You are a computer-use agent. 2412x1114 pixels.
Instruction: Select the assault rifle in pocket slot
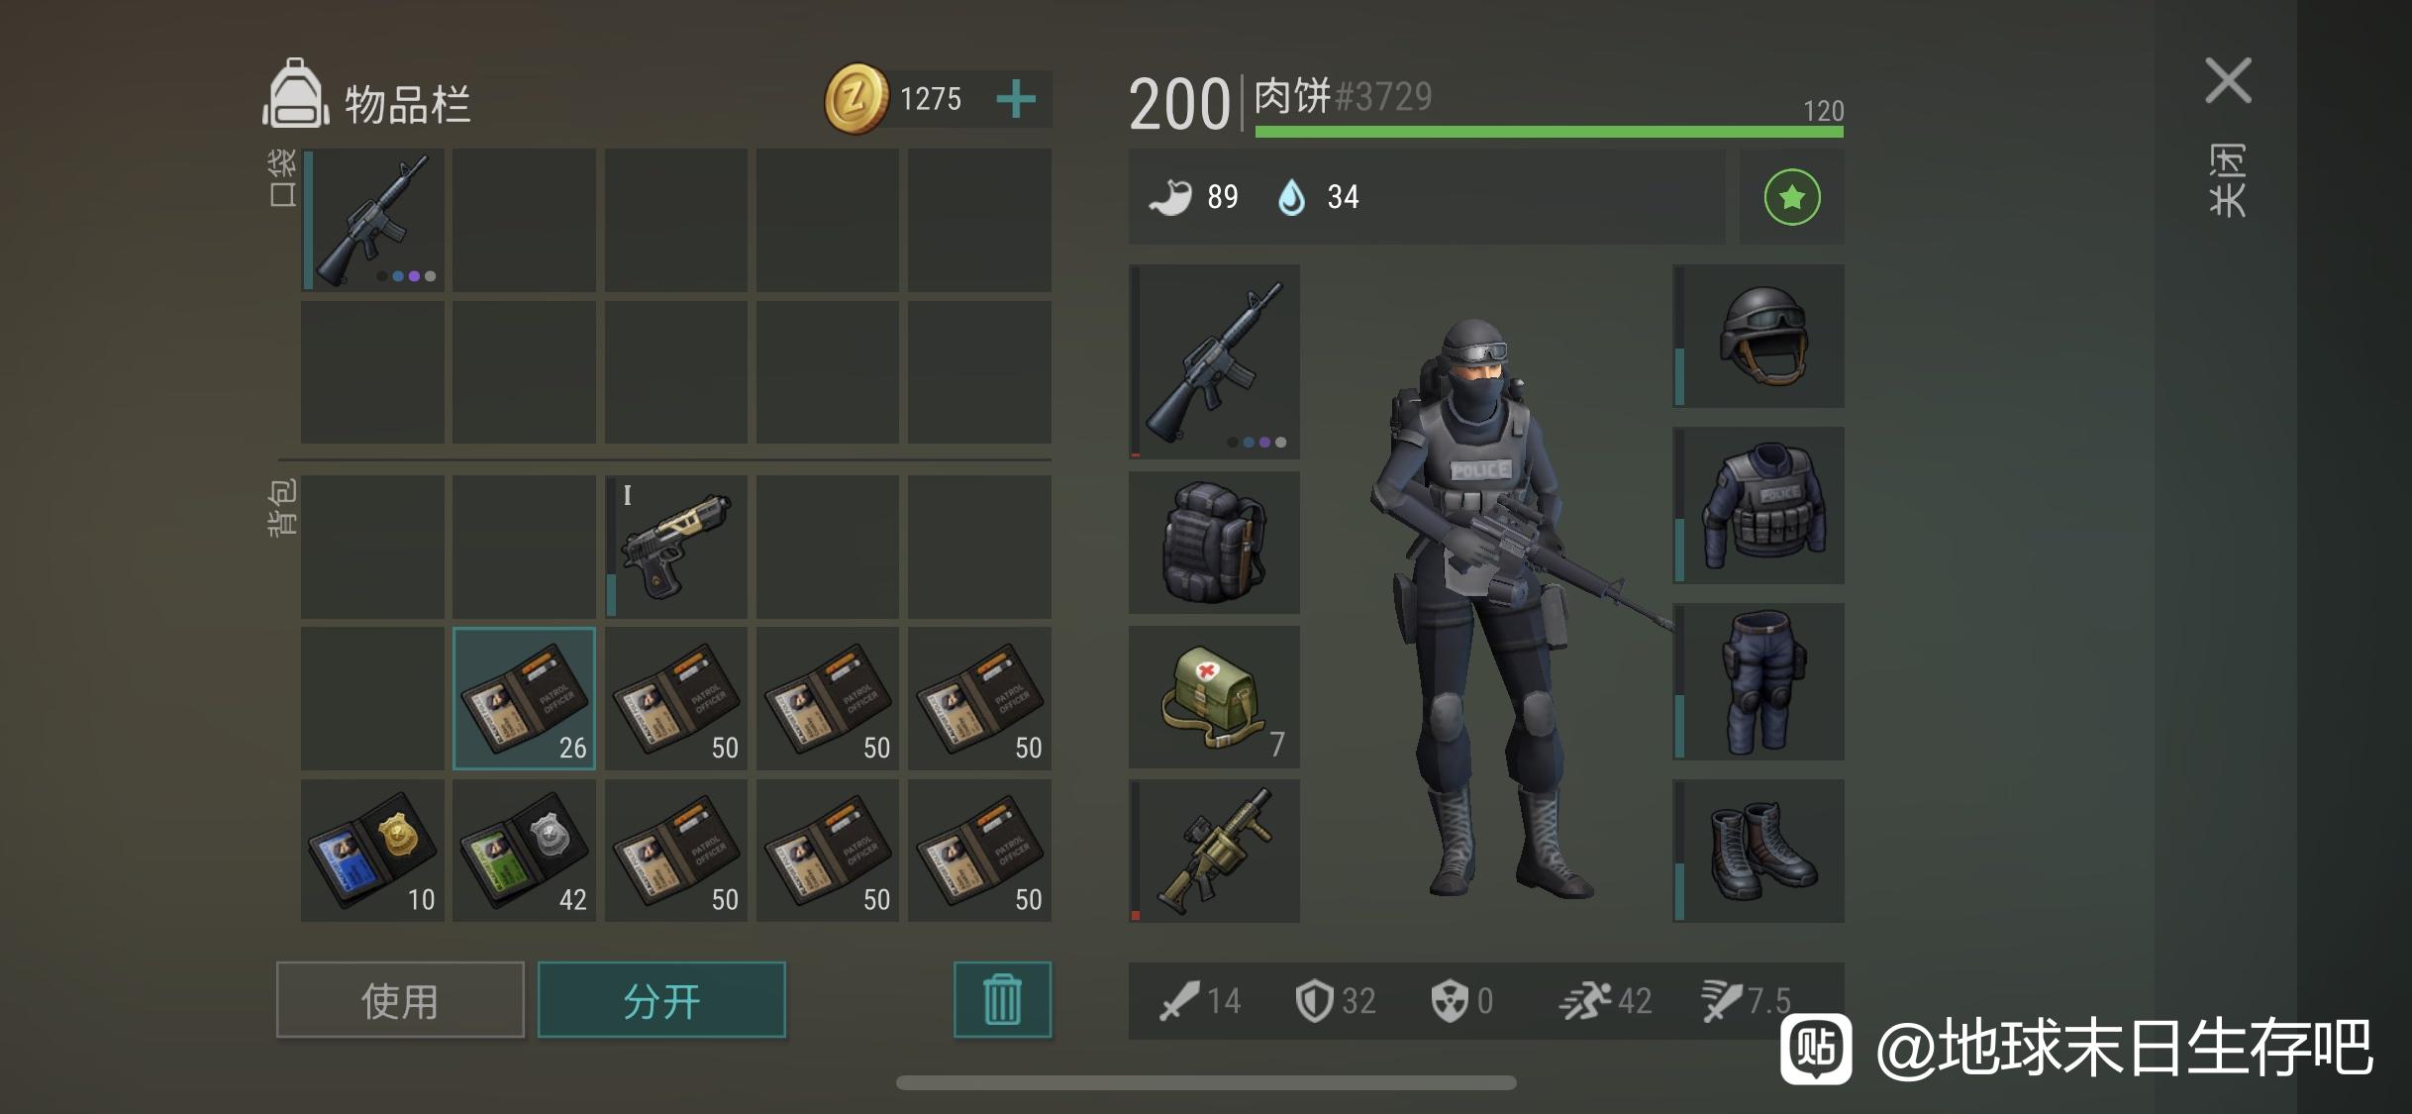tap(373, 220)
